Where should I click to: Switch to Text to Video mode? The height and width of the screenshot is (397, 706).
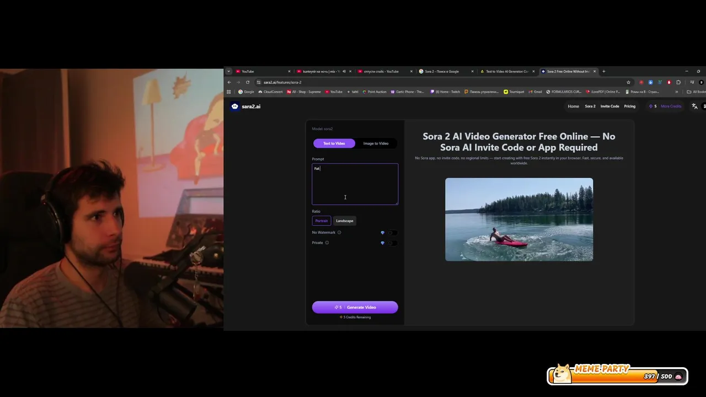pyautogui.click(x=334, y=143)
